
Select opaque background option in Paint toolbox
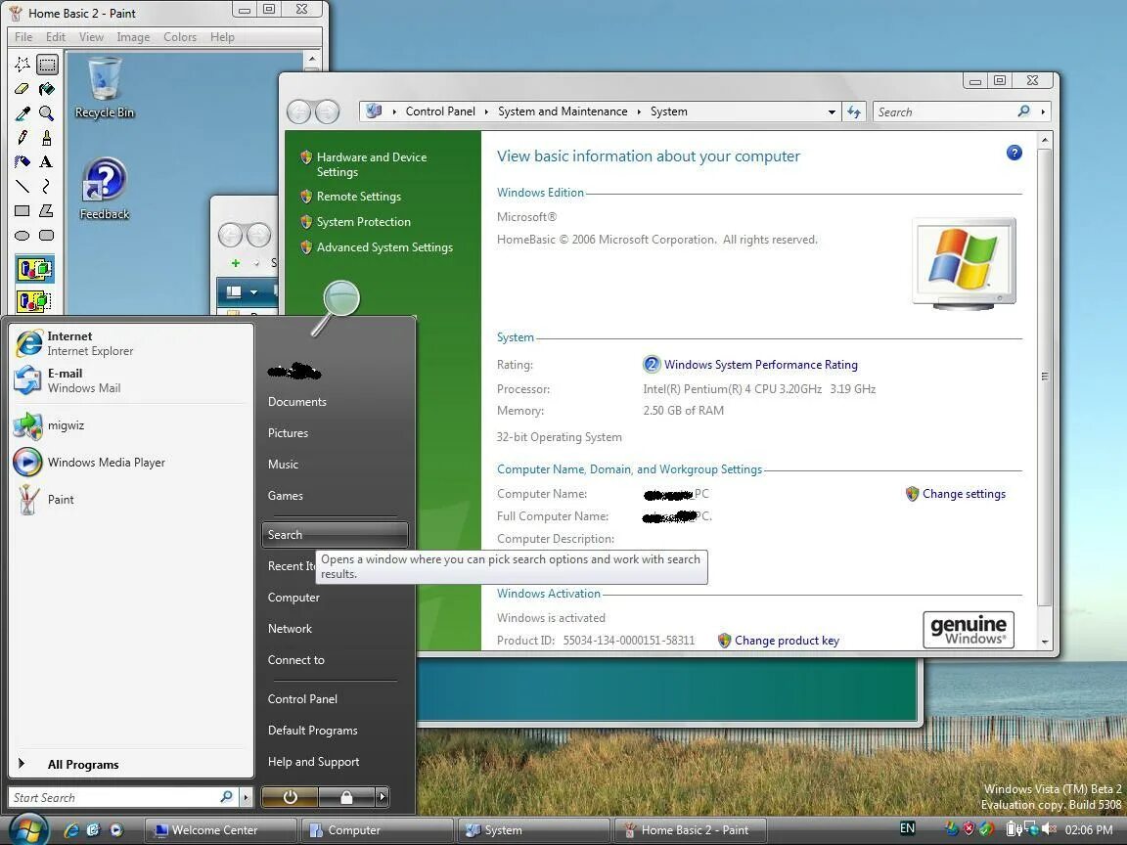(x=34, y=270)
